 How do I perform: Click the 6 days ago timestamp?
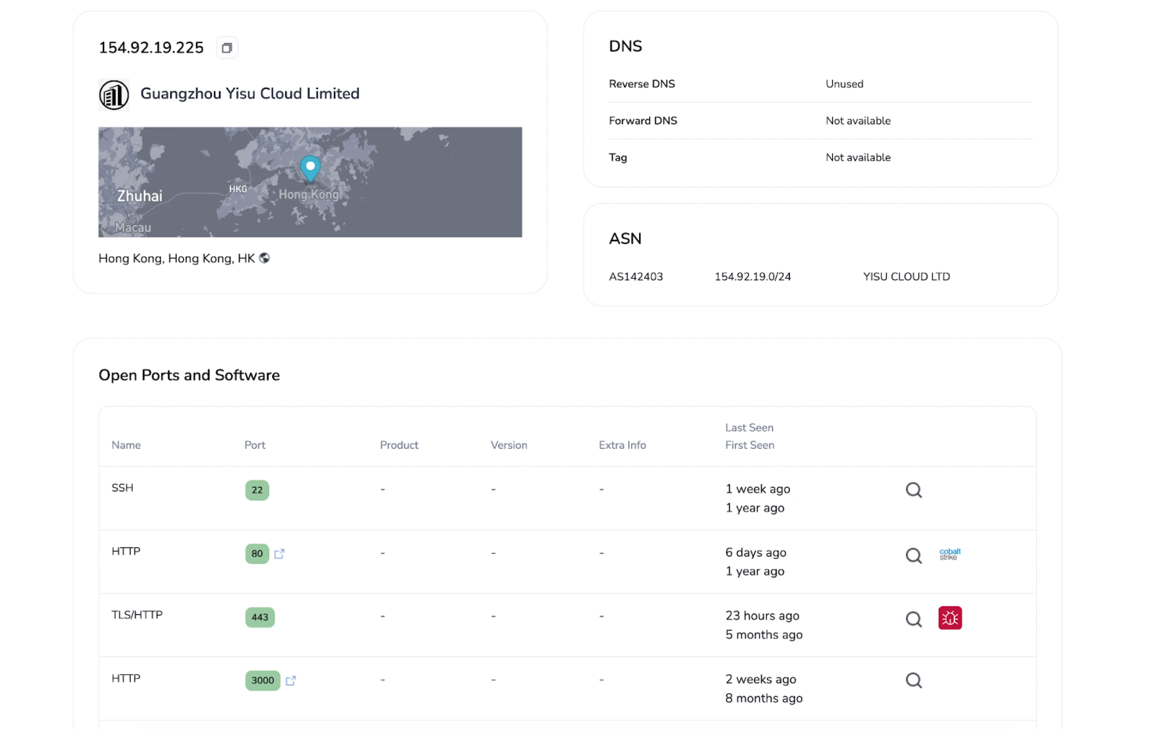[x=755, y=552]
